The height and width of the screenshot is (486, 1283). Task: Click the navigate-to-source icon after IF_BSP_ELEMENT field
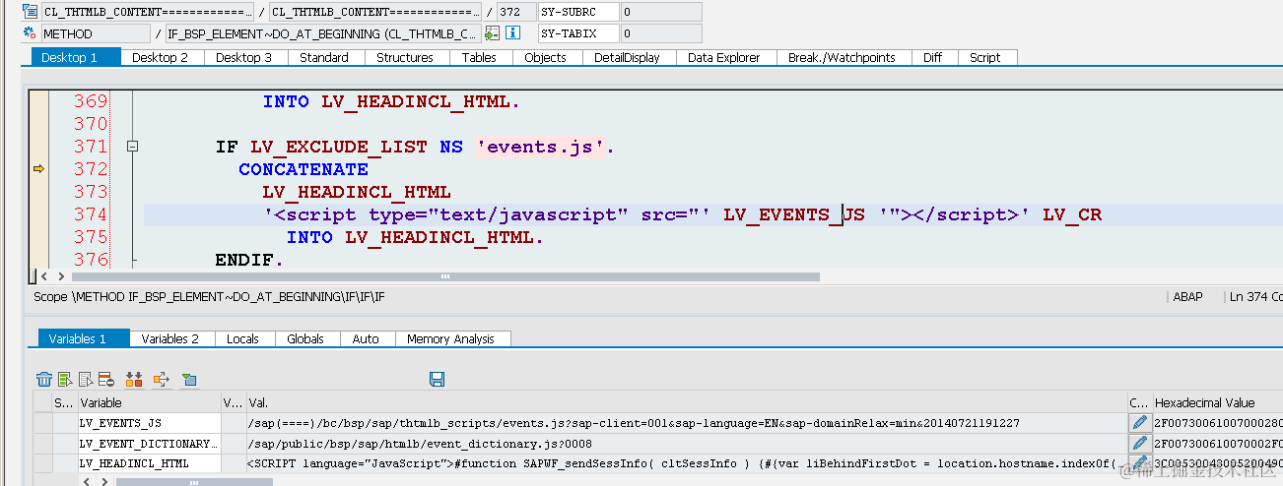point(492,33)
